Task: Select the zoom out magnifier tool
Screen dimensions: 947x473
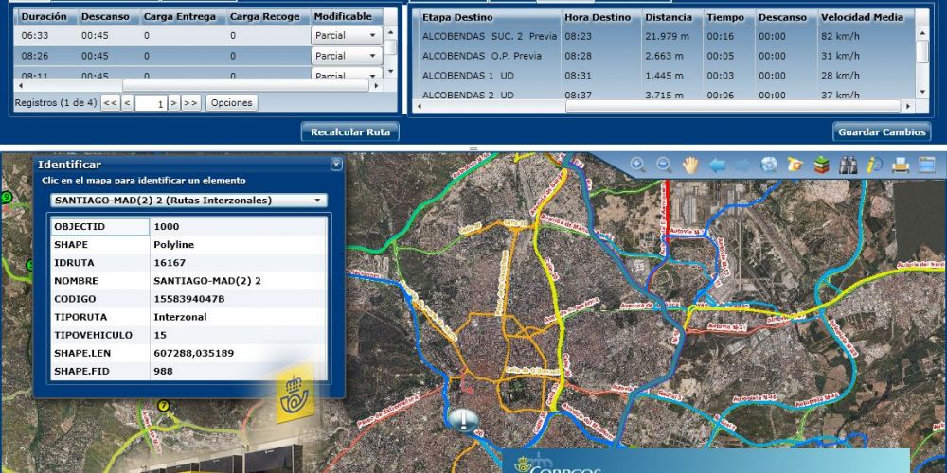Action: tap(664, 165)
